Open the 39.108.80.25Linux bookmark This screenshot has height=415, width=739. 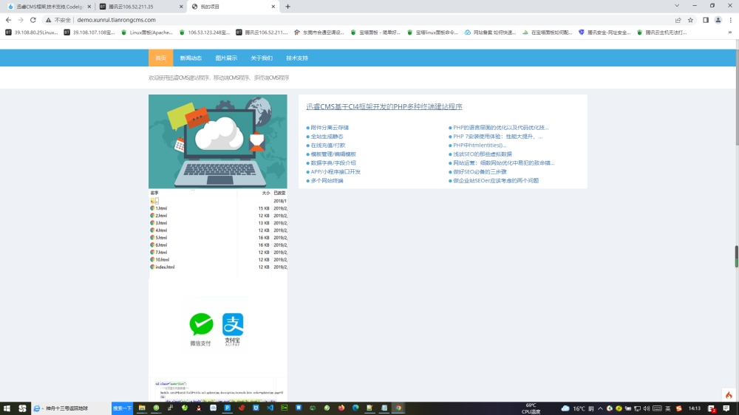click(32, 32)
